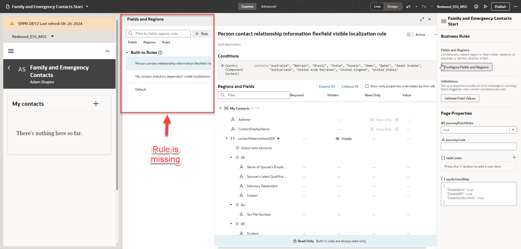Click the redo arrow icon
521x249 pixels.
click(424, 7)
